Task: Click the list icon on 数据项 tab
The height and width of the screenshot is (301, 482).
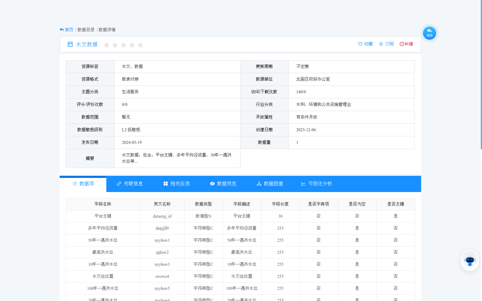Action: click(x=75, y=184)
